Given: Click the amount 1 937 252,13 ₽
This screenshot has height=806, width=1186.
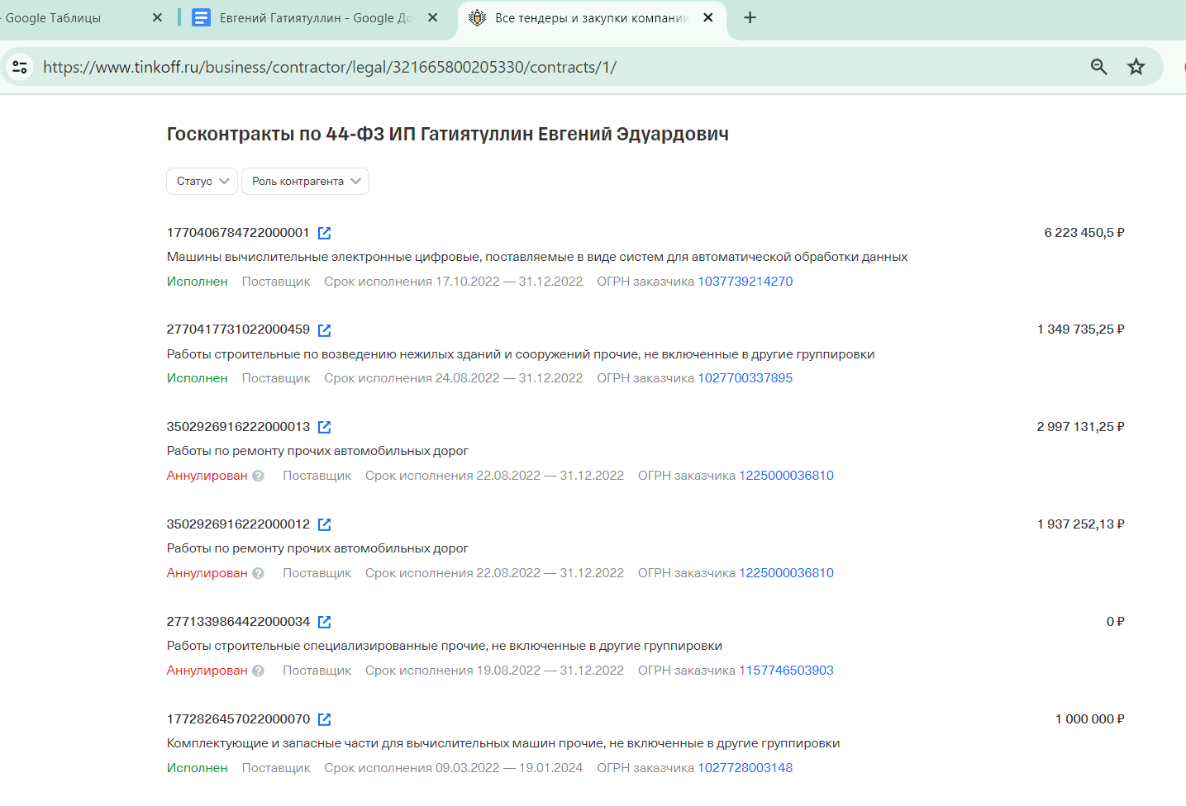Looking at the screenshot, I should [x=1081, y=524].
